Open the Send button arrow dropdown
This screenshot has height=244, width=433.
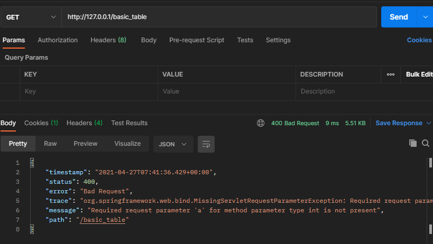425,17
